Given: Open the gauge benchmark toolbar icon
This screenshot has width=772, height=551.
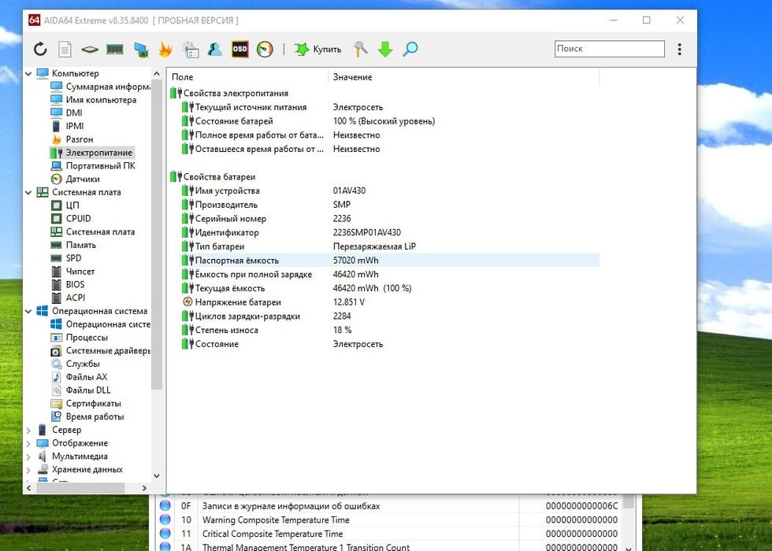Looking at the screenshot, I should [x=265, y=49].
